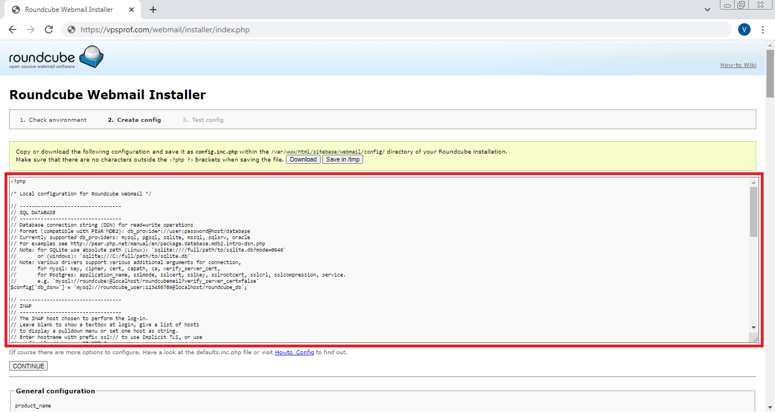Click inside the config code textarea
The image size is (775, 412).
379,260
